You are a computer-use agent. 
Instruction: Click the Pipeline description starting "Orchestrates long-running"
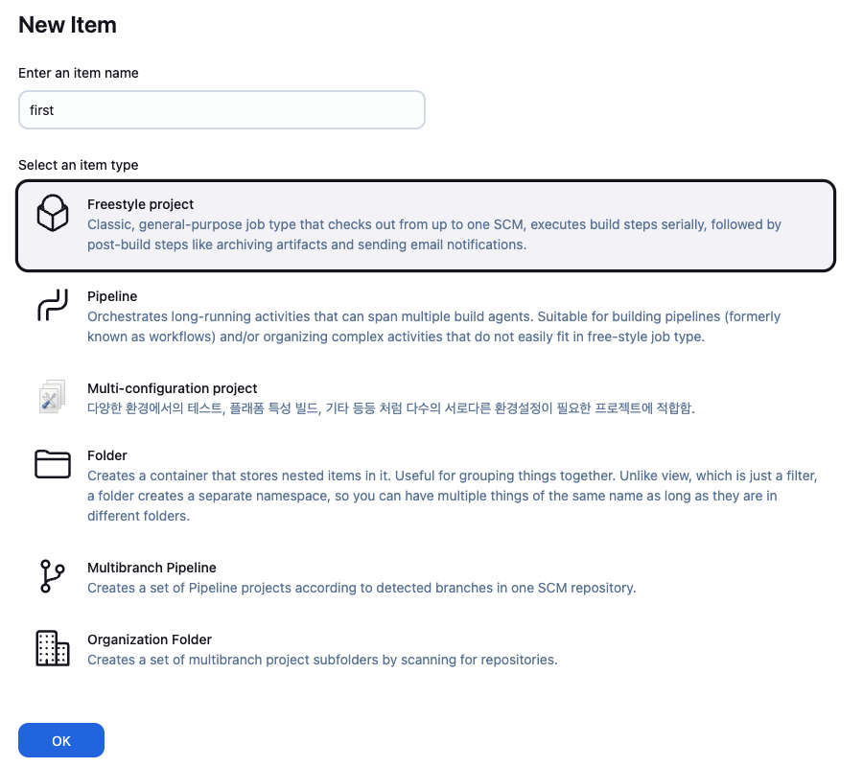tap(434, 326)
